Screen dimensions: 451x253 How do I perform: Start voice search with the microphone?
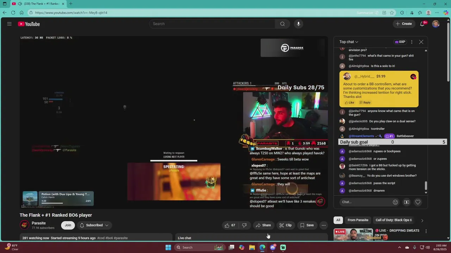click(298, 24)
